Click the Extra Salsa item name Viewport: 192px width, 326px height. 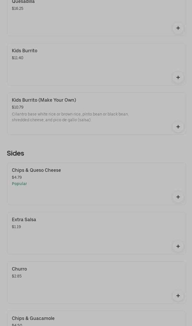point(24,220)
